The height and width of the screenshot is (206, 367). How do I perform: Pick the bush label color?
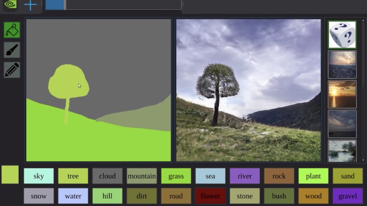279,196
